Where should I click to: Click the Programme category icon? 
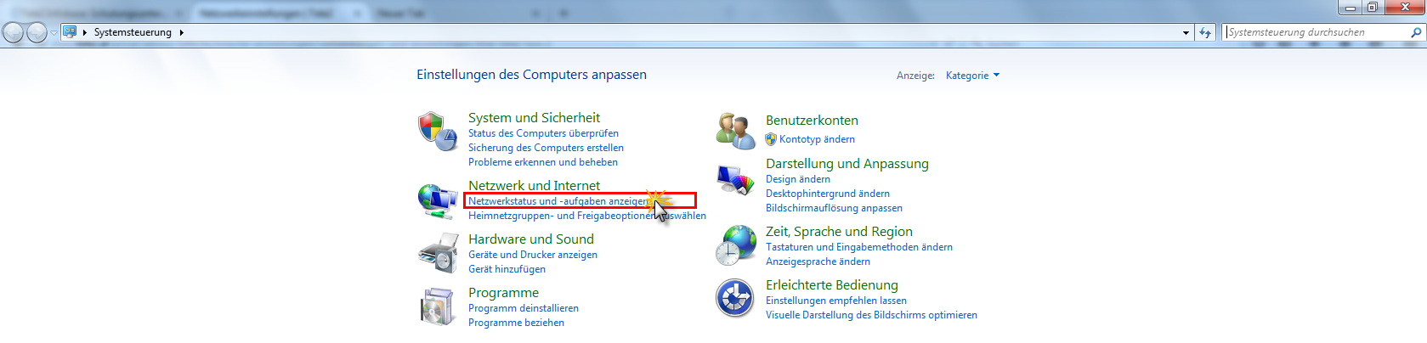coord(438,307)
